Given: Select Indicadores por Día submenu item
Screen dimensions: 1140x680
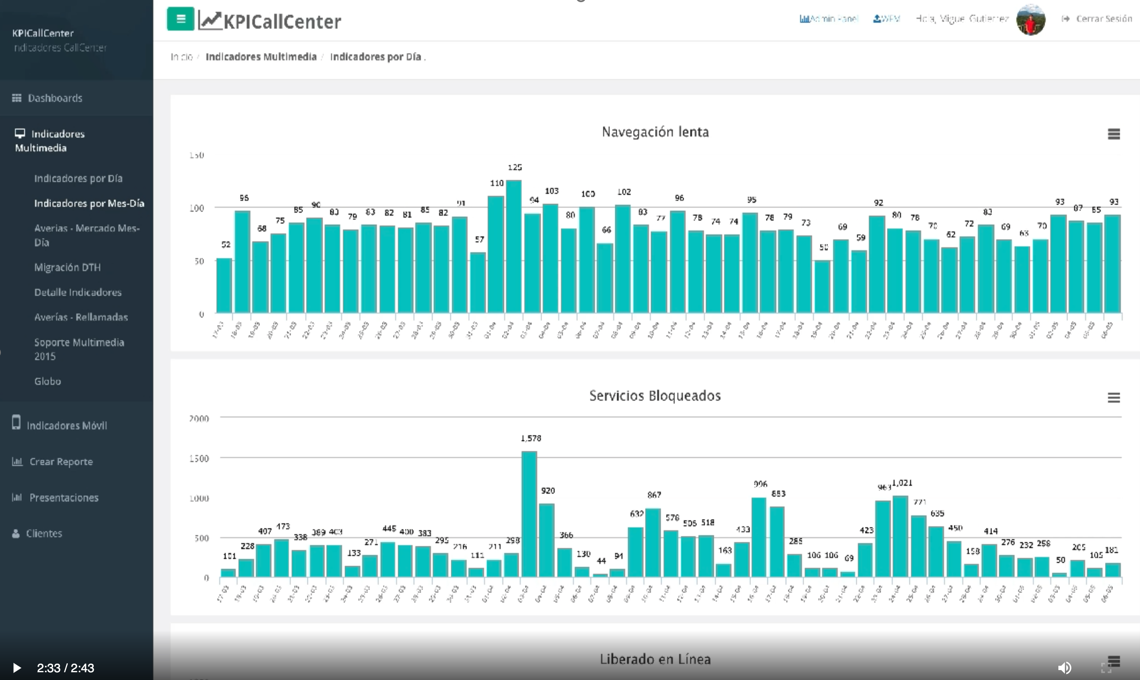Looking at the screenshot, I should [x=79, y=179].
